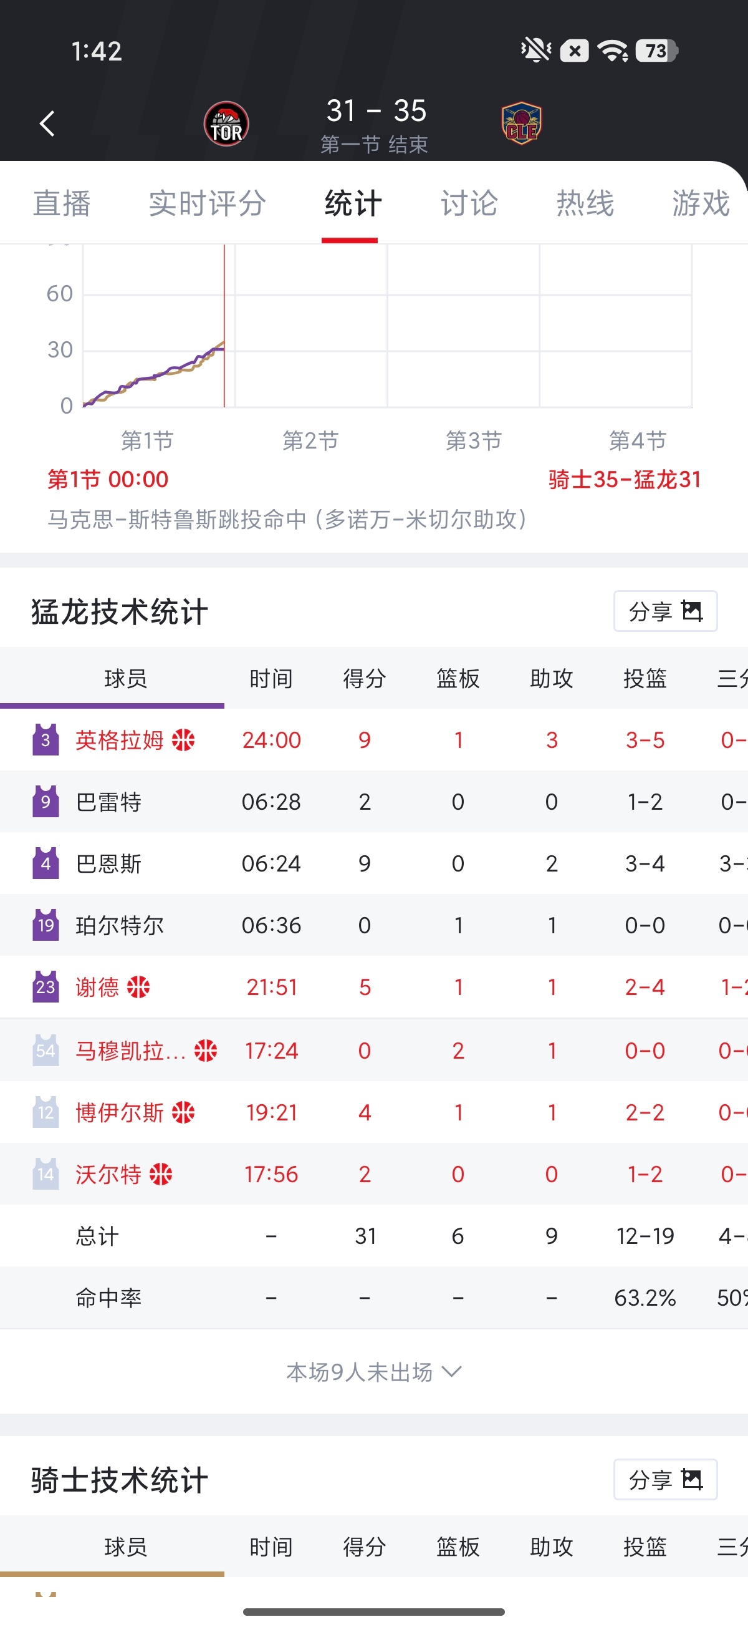Share the 猛龙技术统计 table
748x1627 pixels.
(665, 611)
